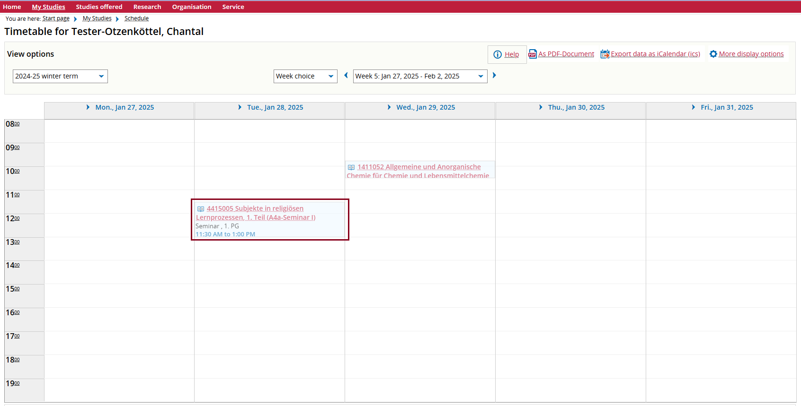The width and height of the screenshot is (801, 406).
Task: Click the gear icon for display options
Action: [713, 54]
